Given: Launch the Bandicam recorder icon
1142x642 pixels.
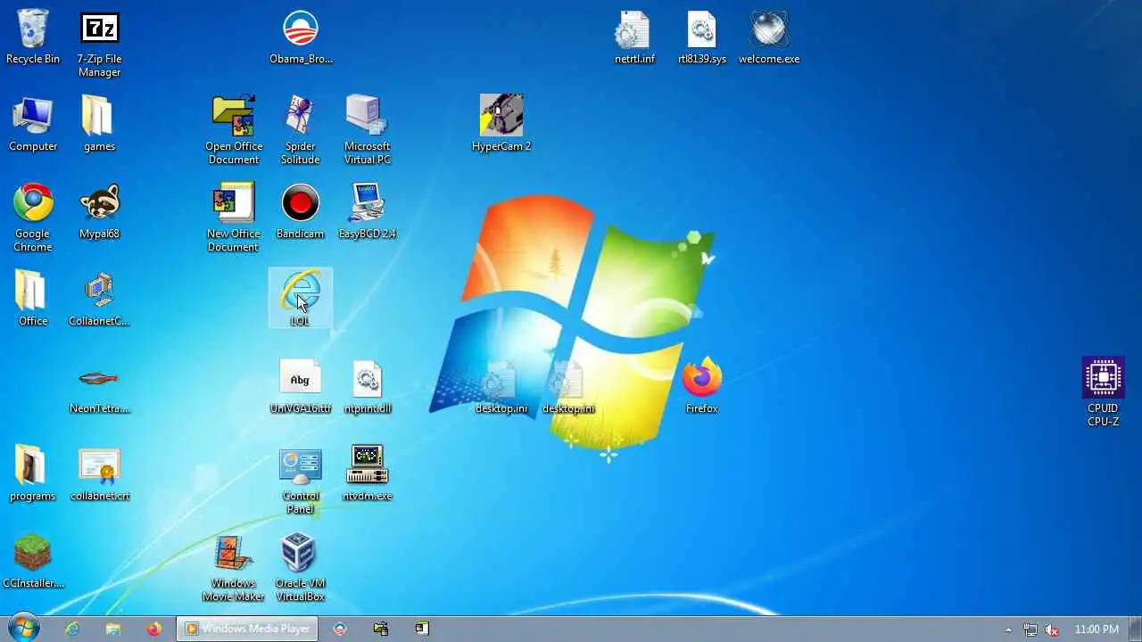Looking at the screenshot, I should coord(300,212).
